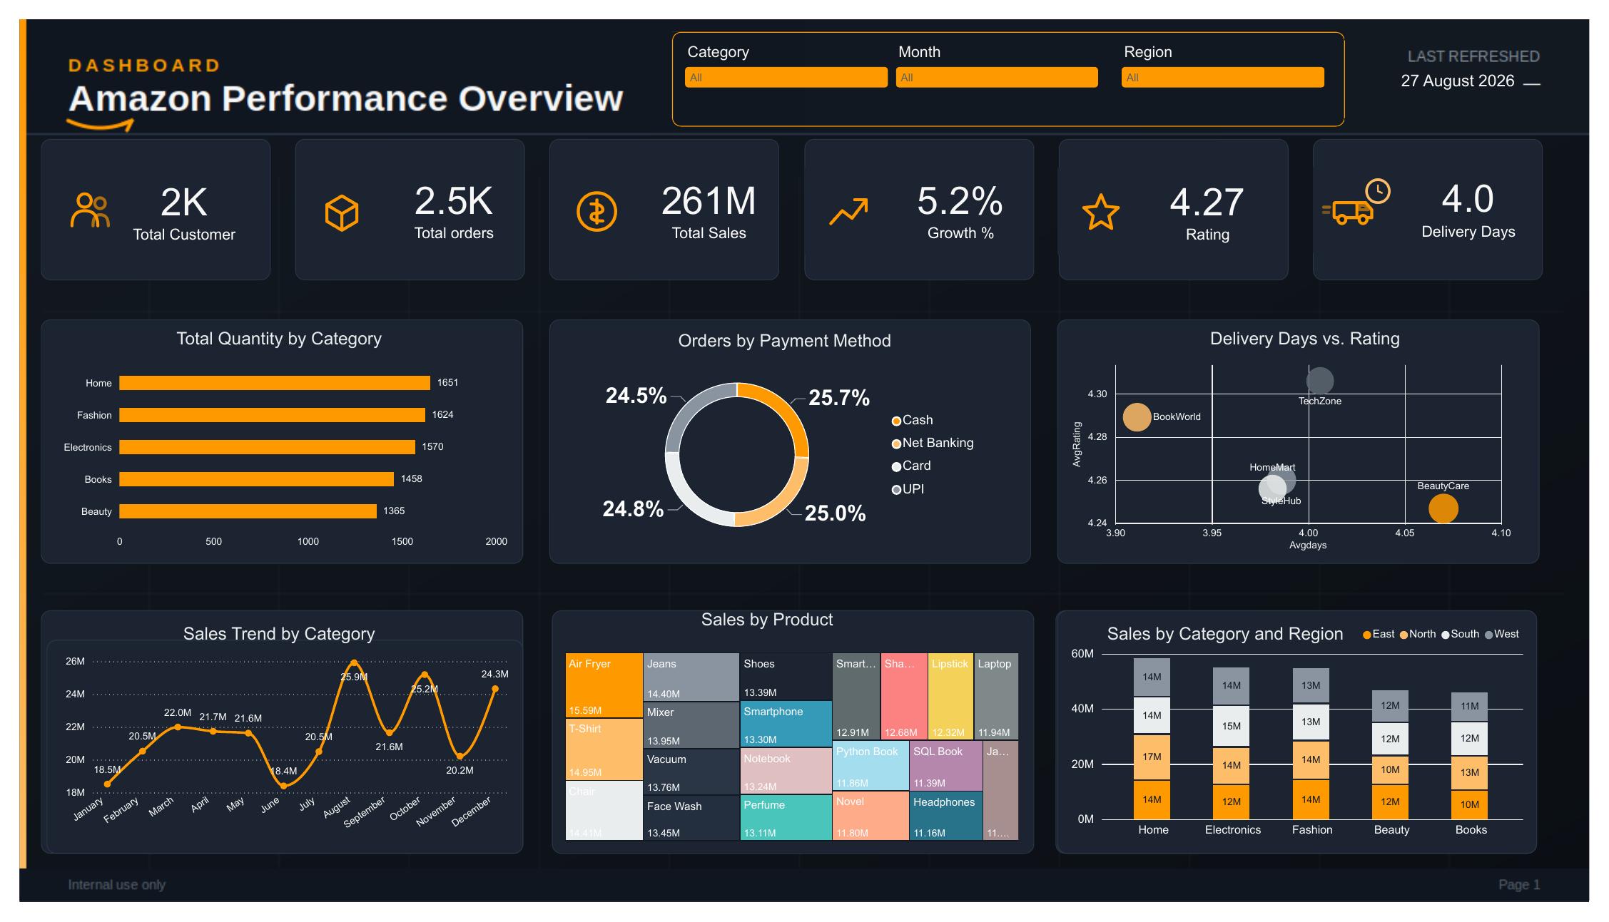This screenshot has height=922, width=1609.
Task: Select the Air Fryer treemap tile
Action: click(604, 685)
